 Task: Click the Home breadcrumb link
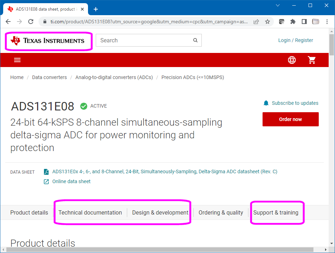17,77
